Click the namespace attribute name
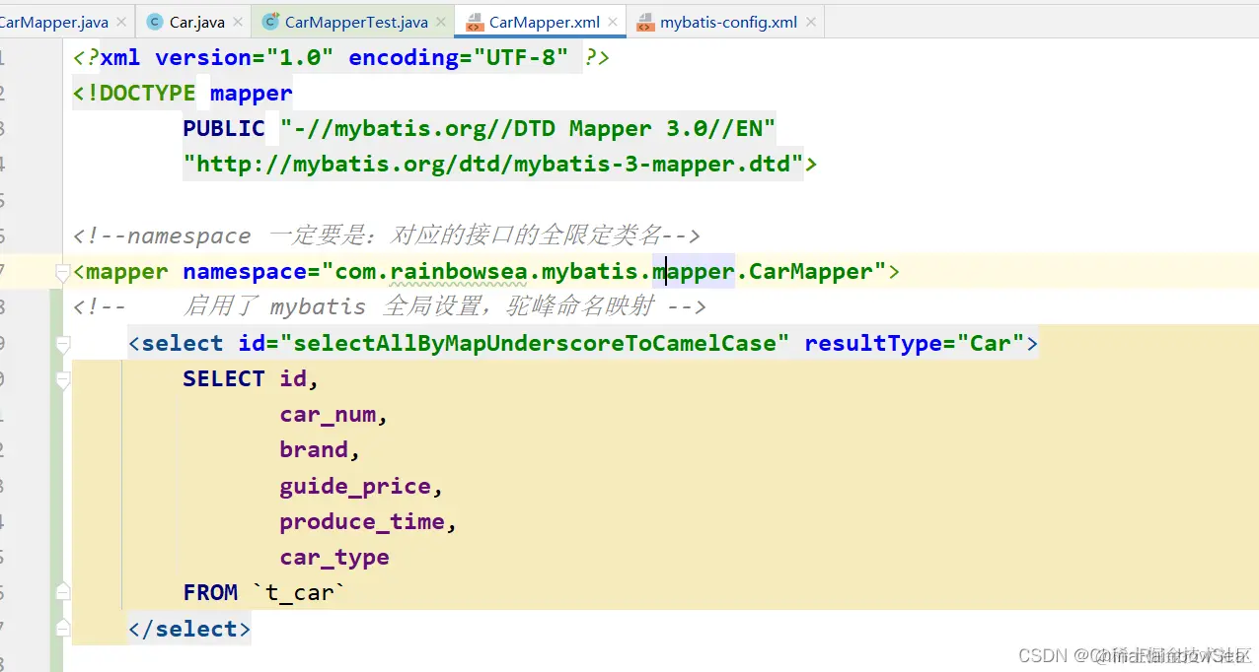Screen dimensions: 1259x672 click(245, 272)
